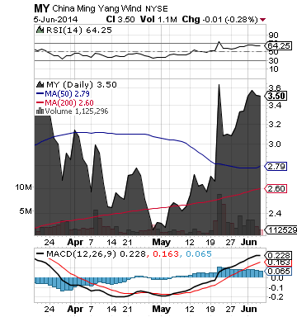The height and width of the screenshot is (317, 297).
Task: Click the 3.2 price axis tick
Action: click(x=275, y=125)
